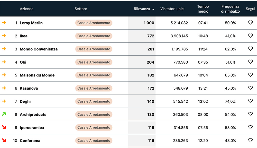Click the Azienda column header
The image size is (257, 148).
point(26,9)
